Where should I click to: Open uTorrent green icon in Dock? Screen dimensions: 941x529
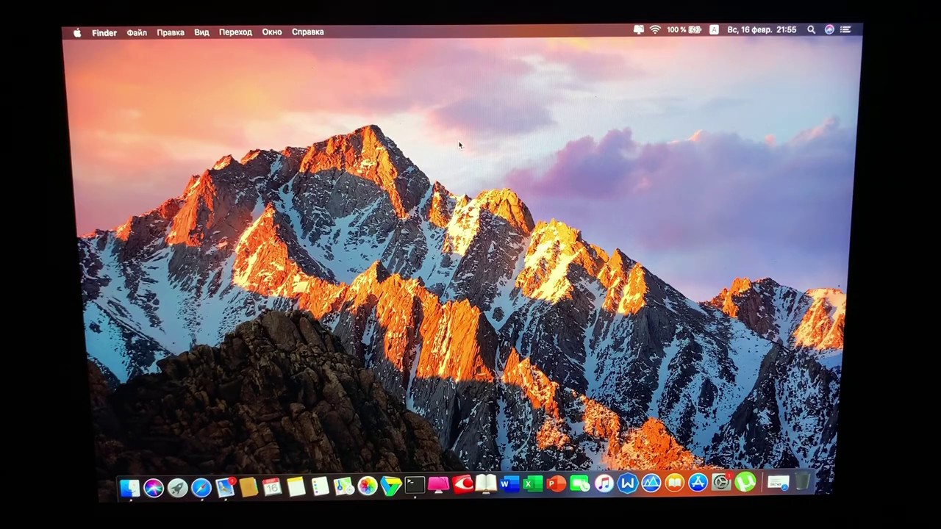(745, 482)
